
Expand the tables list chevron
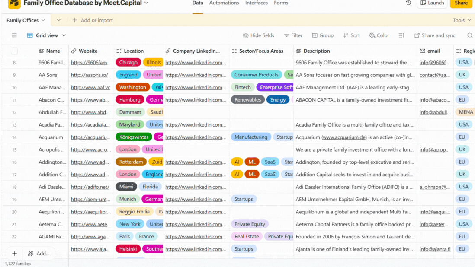(58, 20)
